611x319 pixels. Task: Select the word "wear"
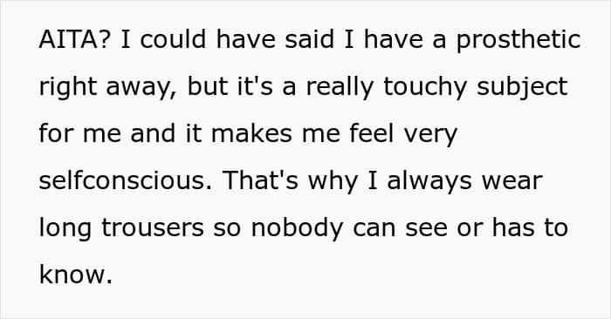tap(512, 182)
